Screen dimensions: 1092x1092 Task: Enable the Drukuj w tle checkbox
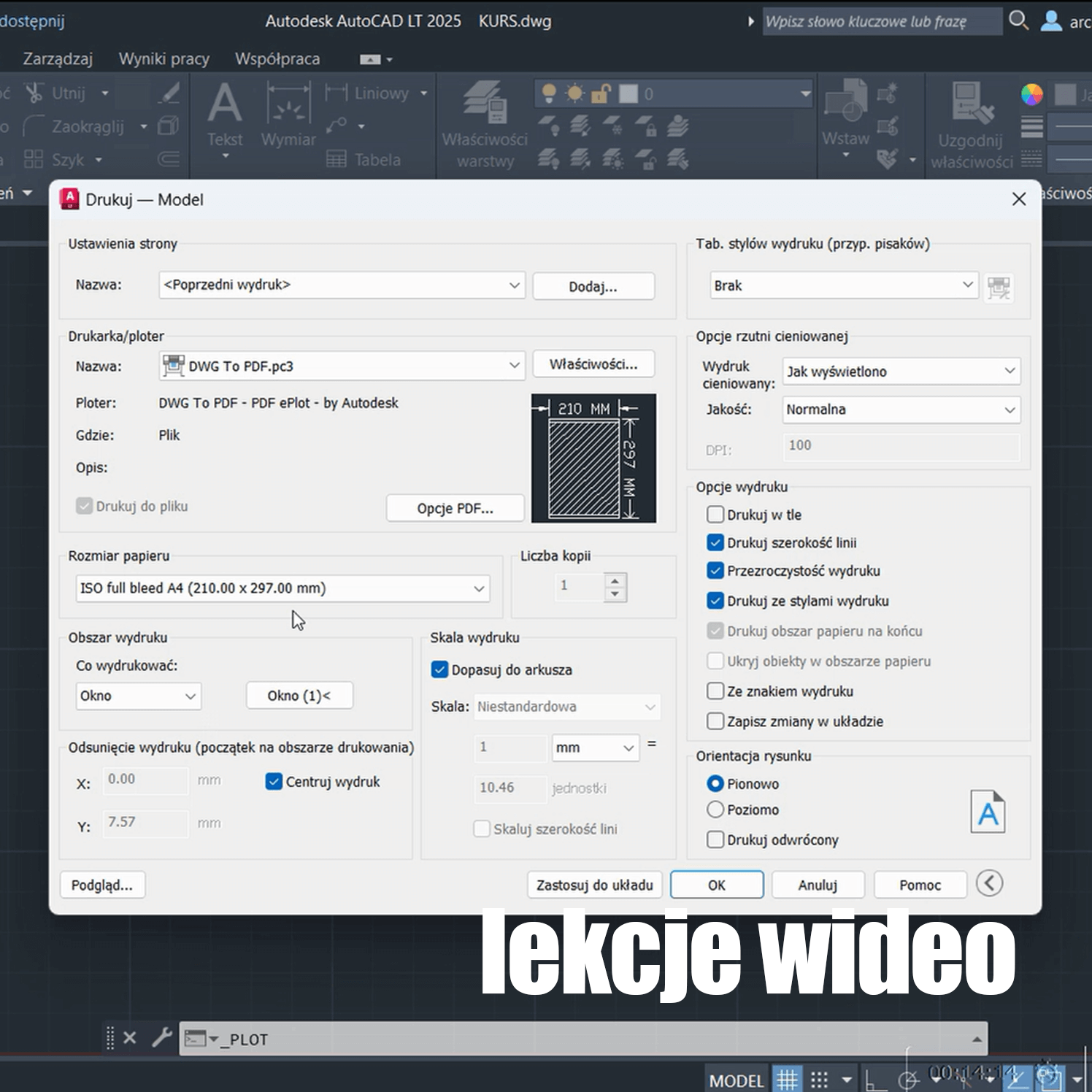click(x=715, y=515)
